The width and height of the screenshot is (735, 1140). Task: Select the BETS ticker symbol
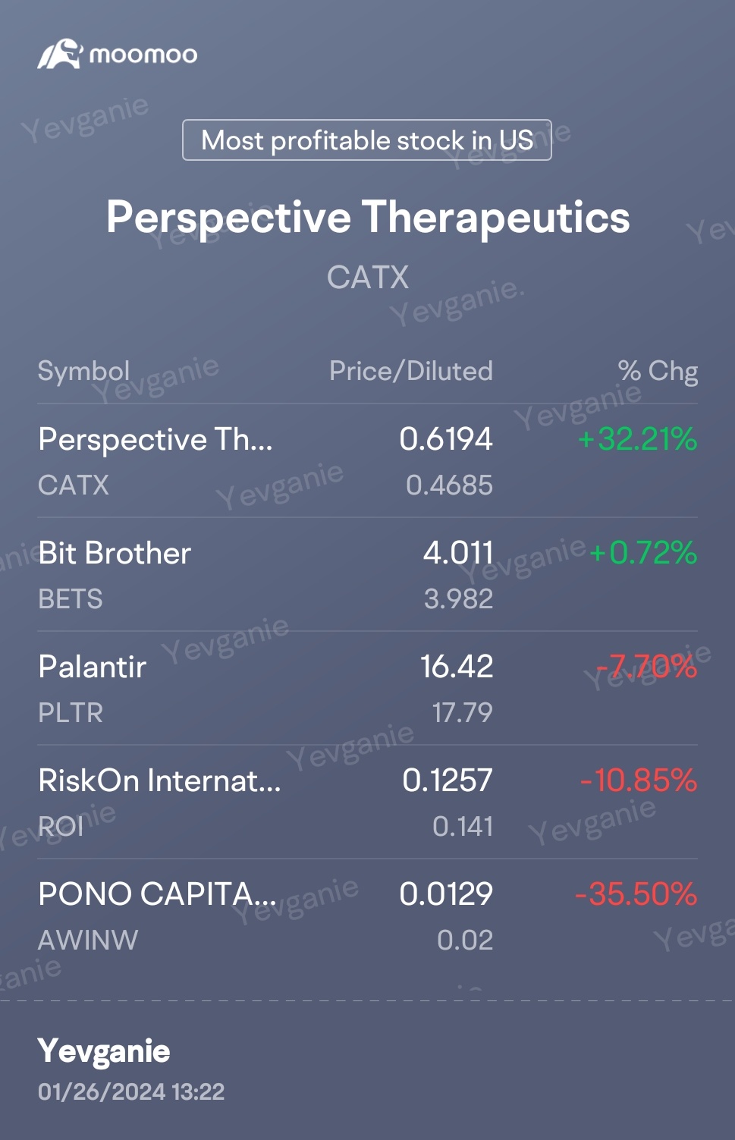point(71,599)
